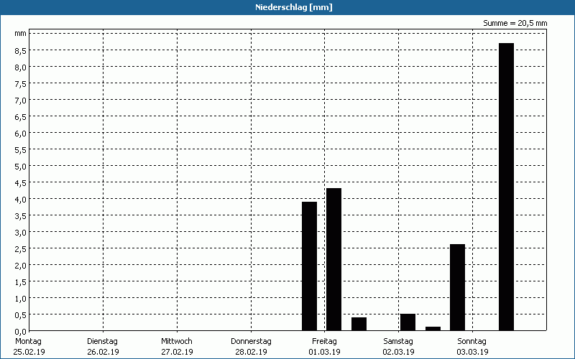Click the 1,0 y-axis value
Image resolution: width=575 pixels, height=359 pixels.
click(x=21, y=299)
